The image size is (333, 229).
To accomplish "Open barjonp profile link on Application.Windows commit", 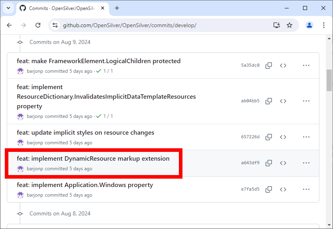I will [x=35, y=195].
